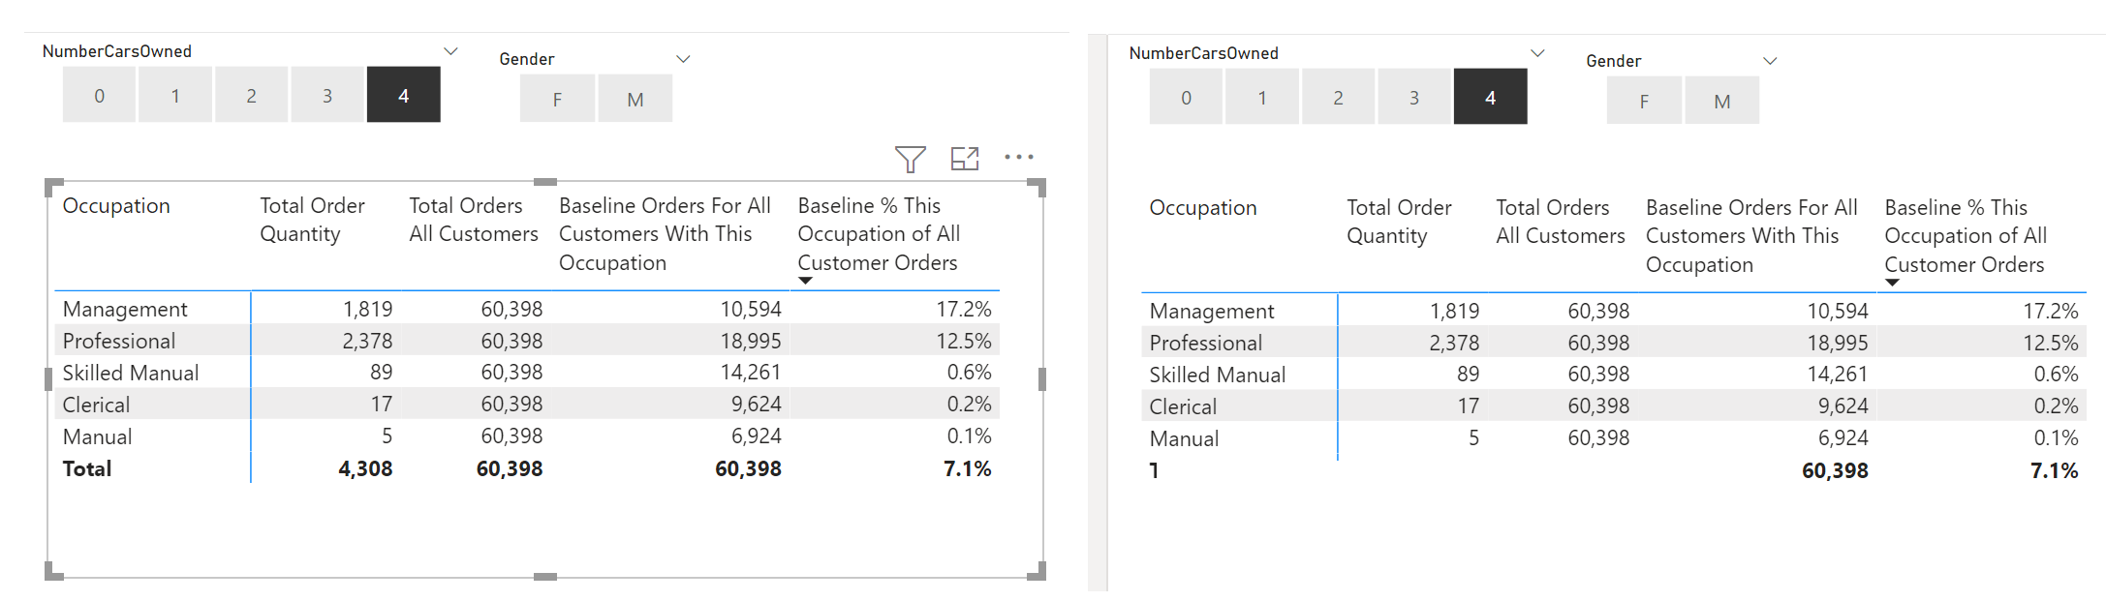Image resolution: width=2106 pixels, height=601 pixels.
Task: Sort right table by Total Orders All Customers
Action: (1561, 222)
